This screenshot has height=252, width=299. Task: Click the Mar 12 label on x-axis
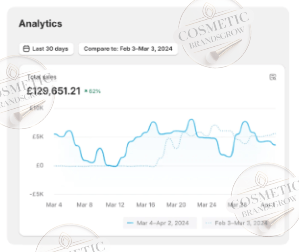tap(115, 204)
